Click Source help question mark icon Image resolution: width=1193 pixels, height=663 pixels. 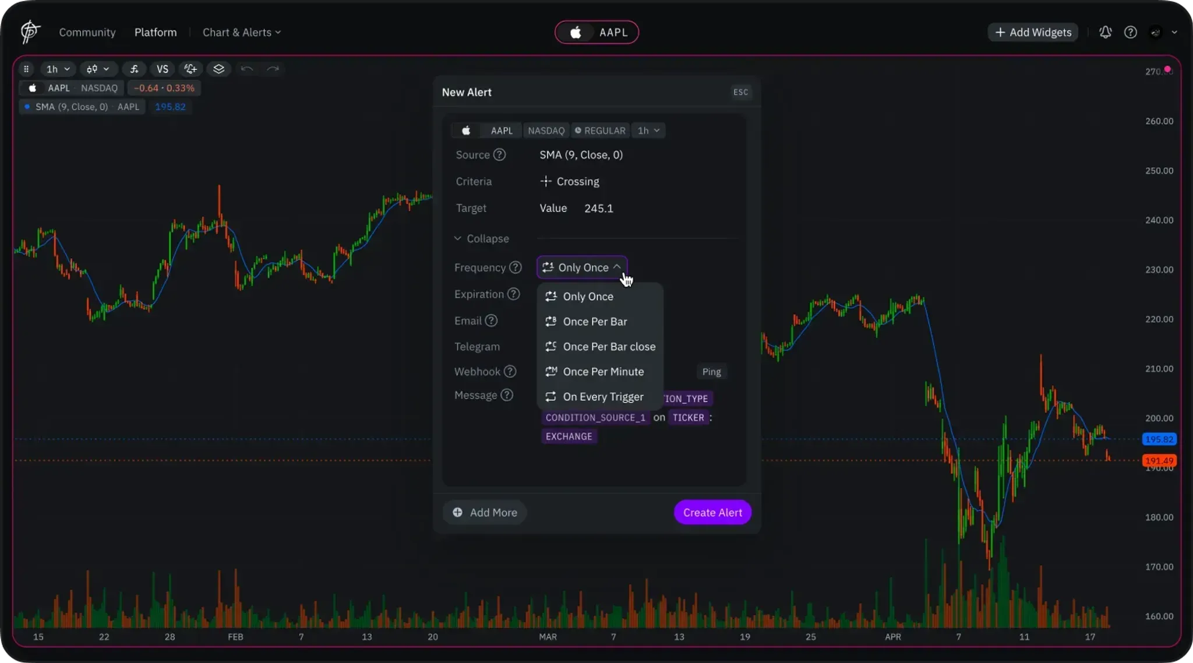tap(499, 154)
